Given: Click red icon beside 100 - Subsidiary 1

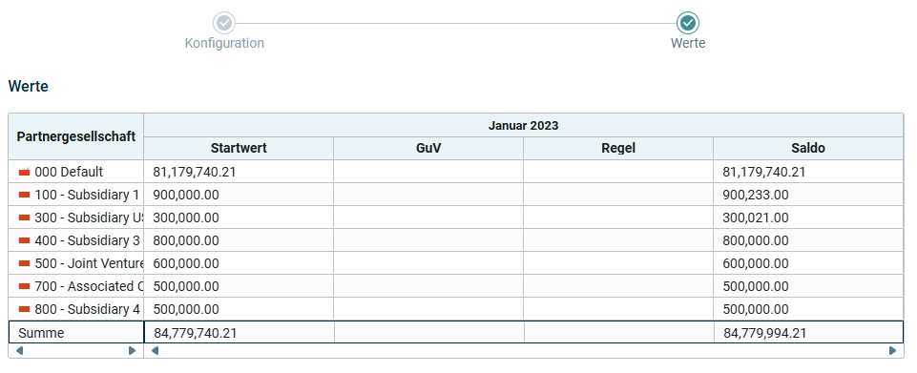Looking at the screenshot, I should click(24, 195).
